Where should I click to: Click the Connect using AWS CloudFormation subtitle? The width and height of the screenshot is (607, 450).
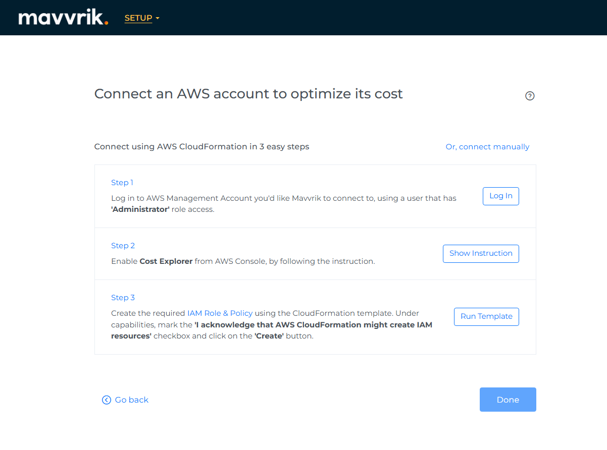pos(201,147)
